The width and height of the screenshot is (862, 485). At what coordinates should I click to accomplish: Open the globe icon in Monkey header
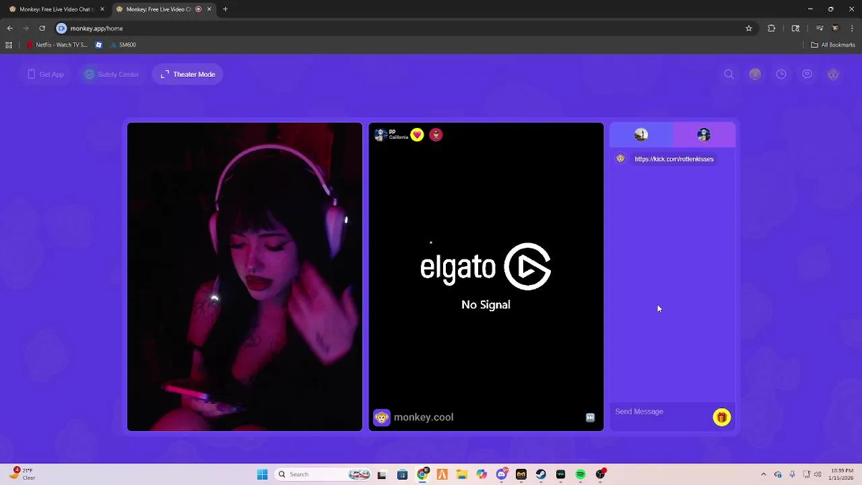[755, 74]
